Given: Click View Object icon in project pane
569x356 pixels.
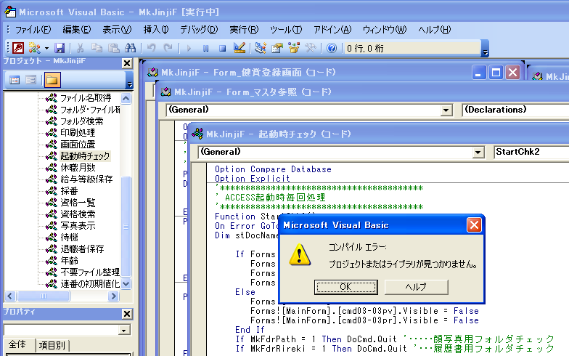Looking at the screenshot, I should 30,80.
